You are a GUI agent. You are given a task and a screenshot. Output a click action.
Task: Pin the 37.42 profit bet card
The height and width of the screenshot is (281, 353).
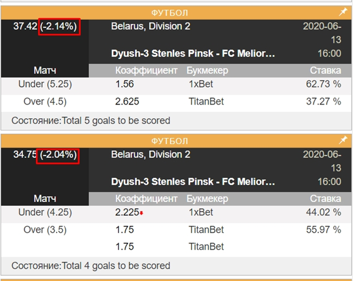click(343, 12)
